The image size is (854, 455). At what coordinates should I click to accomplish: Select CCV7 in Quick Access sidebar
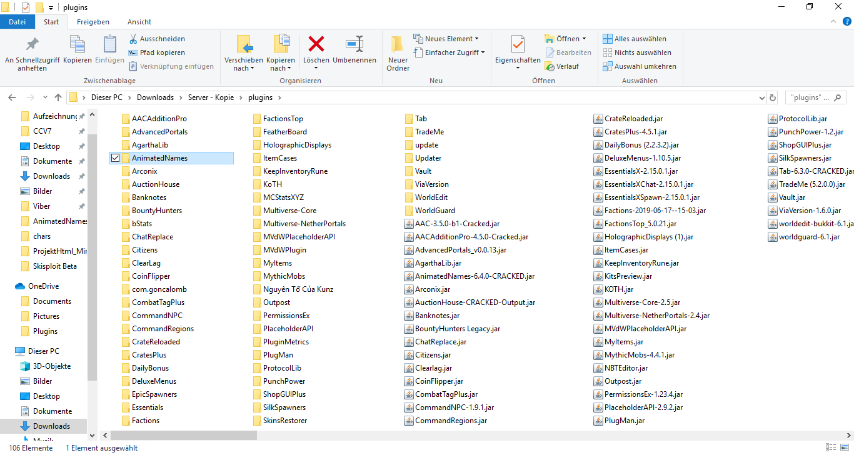(x=43, y=131)
